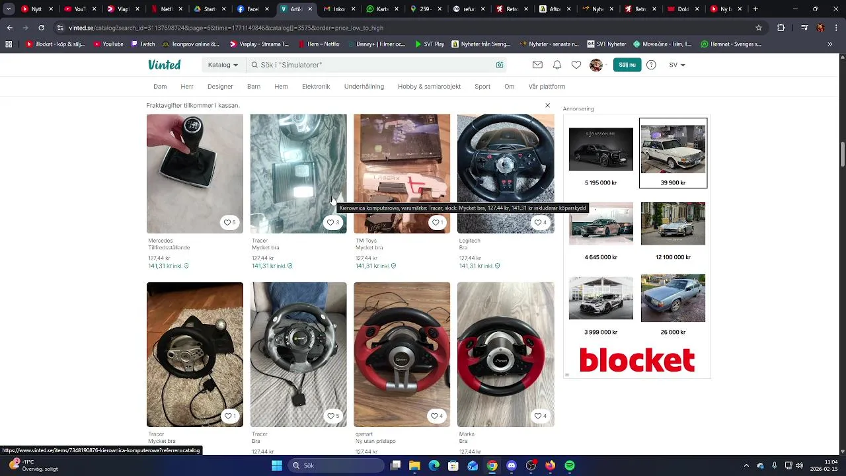Open the 39 900 kr car ad thumbnail
This screenshot has width=846, height=476.
[x=673, y=151]
